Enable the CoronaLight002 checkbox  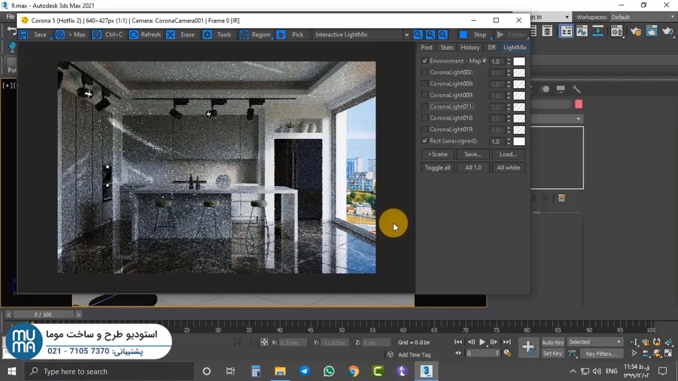(x=425, y=72)
